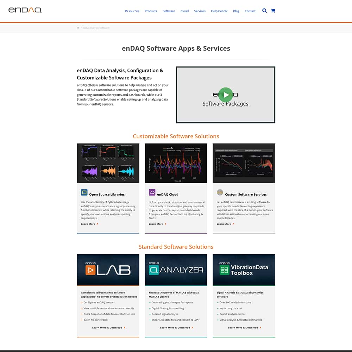Screen dimensions: 352x352
Task: Click 'View multiple sensor channels concurrently' bullet
Action: coord(109,308)
